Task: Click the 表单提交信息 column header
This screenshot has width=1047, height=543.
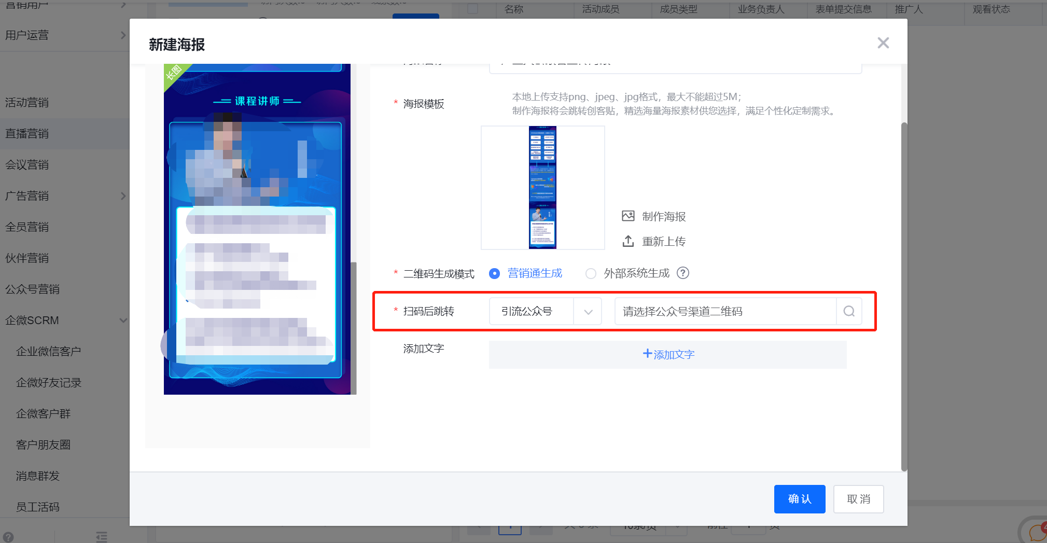Action: [843, 9]
